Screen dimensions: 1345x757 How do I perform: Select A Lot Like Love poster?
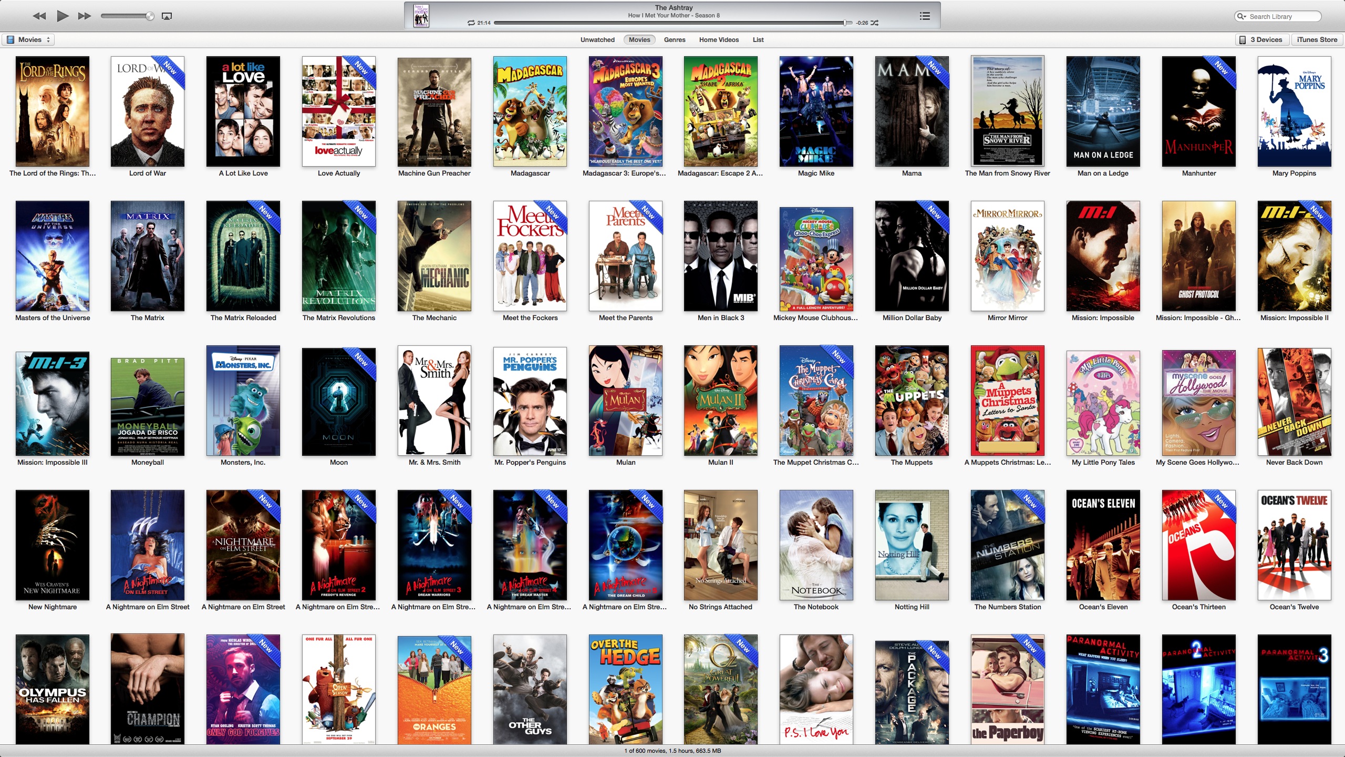(x=243, y=111)
